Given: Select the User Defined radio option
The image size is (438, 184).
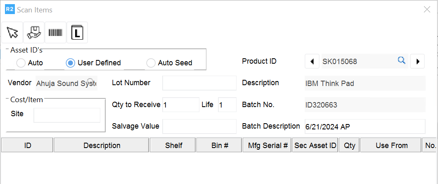Looking at the screenshot, I should (71, 63).
